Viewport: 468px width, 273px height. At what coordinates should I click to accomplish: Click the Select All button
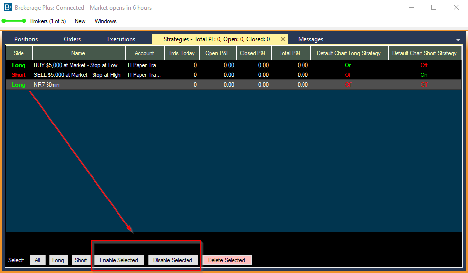(37, 260)
